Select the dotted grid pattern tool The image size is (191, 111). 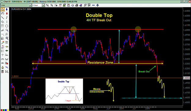[3, 51]
